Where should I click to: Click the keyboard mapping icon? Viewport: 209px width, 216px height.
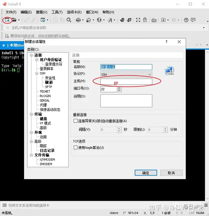tap(154, 20)
